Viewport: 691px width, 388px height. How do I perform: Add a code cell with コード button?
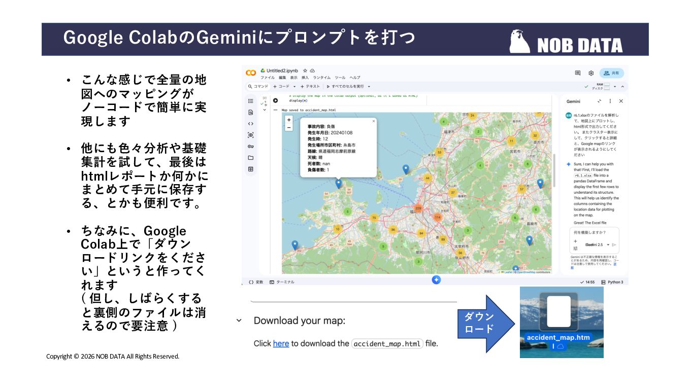click(281, 87)
